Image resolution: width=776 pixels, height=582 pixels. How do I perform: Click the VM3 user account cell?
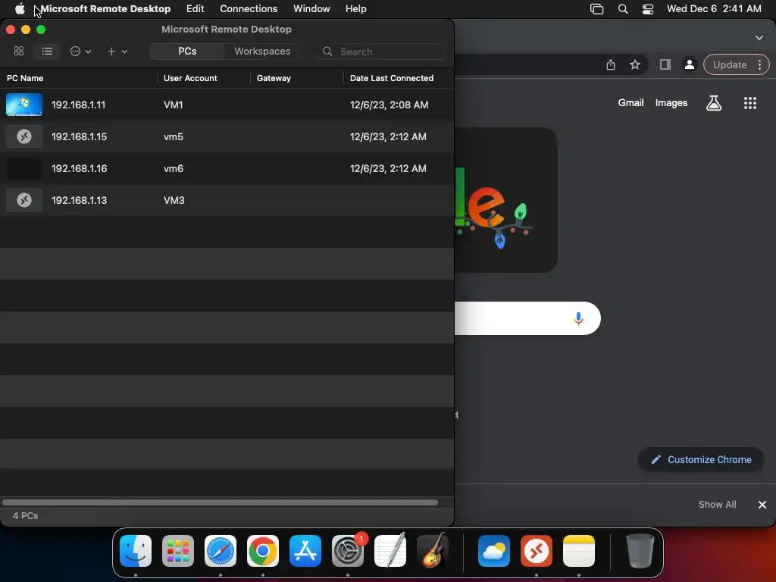coord(174,200)
